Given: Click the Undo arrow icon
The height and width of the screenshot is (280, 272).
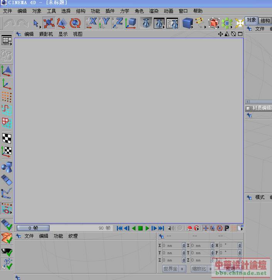Looking at the screenshot, I should (10, 23).
